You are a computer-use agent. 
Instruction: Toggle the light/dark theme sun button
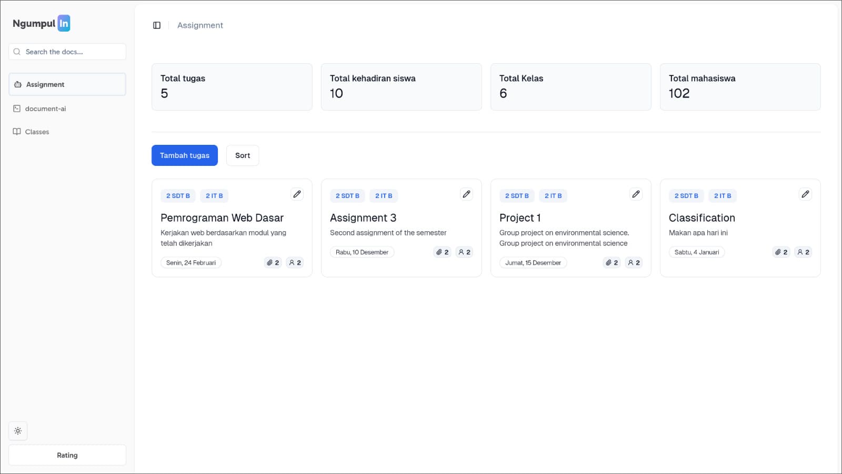click(x=18, y=431)
